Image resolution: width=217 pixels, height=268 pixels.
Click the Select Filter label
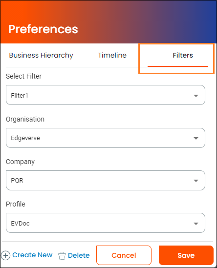coord(23,76)
